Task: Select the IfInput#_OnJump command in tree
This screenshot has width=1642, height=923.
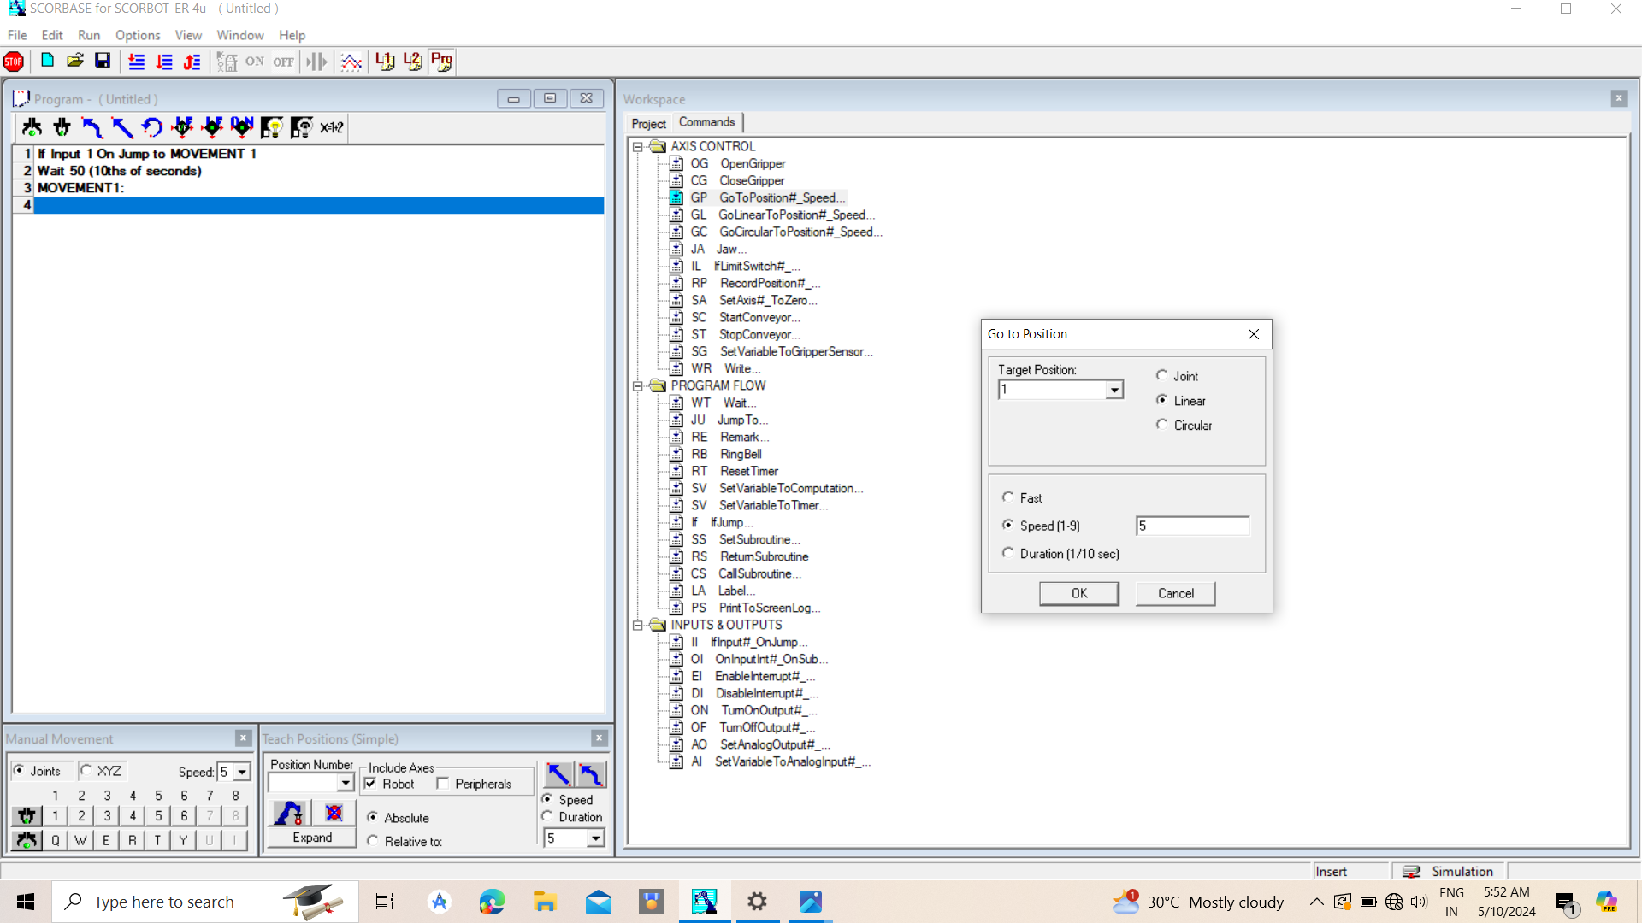Action: pos(759,642)
